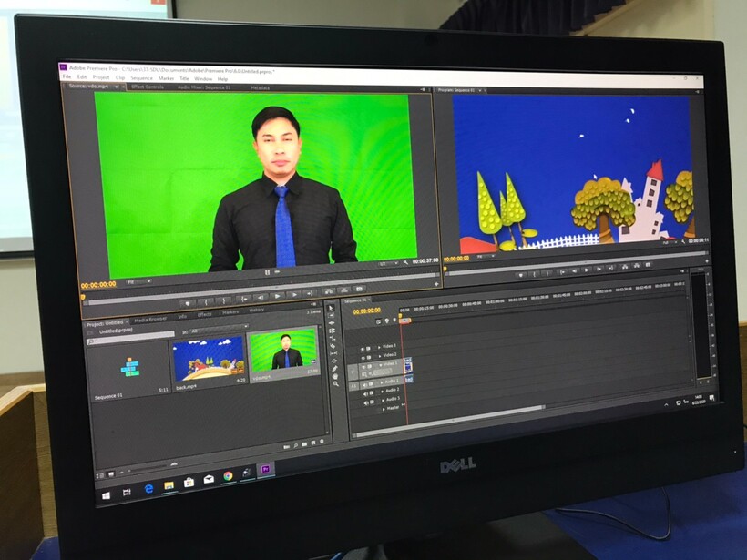Toggle Snap in timeline header
The height and width of the screenshot is (560, 747).
(x=378, y=322)
